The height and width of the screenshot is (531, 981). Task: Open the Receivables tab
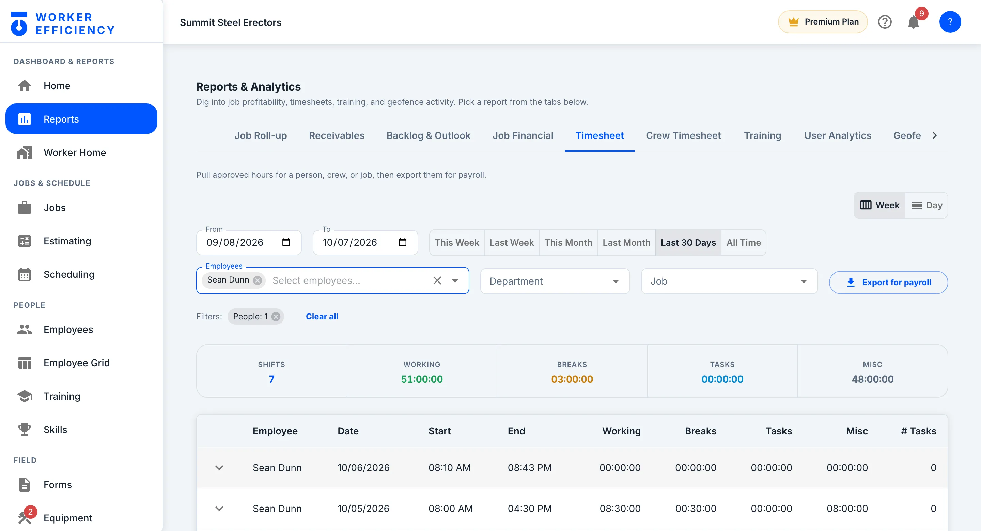[x=336, y=135]
